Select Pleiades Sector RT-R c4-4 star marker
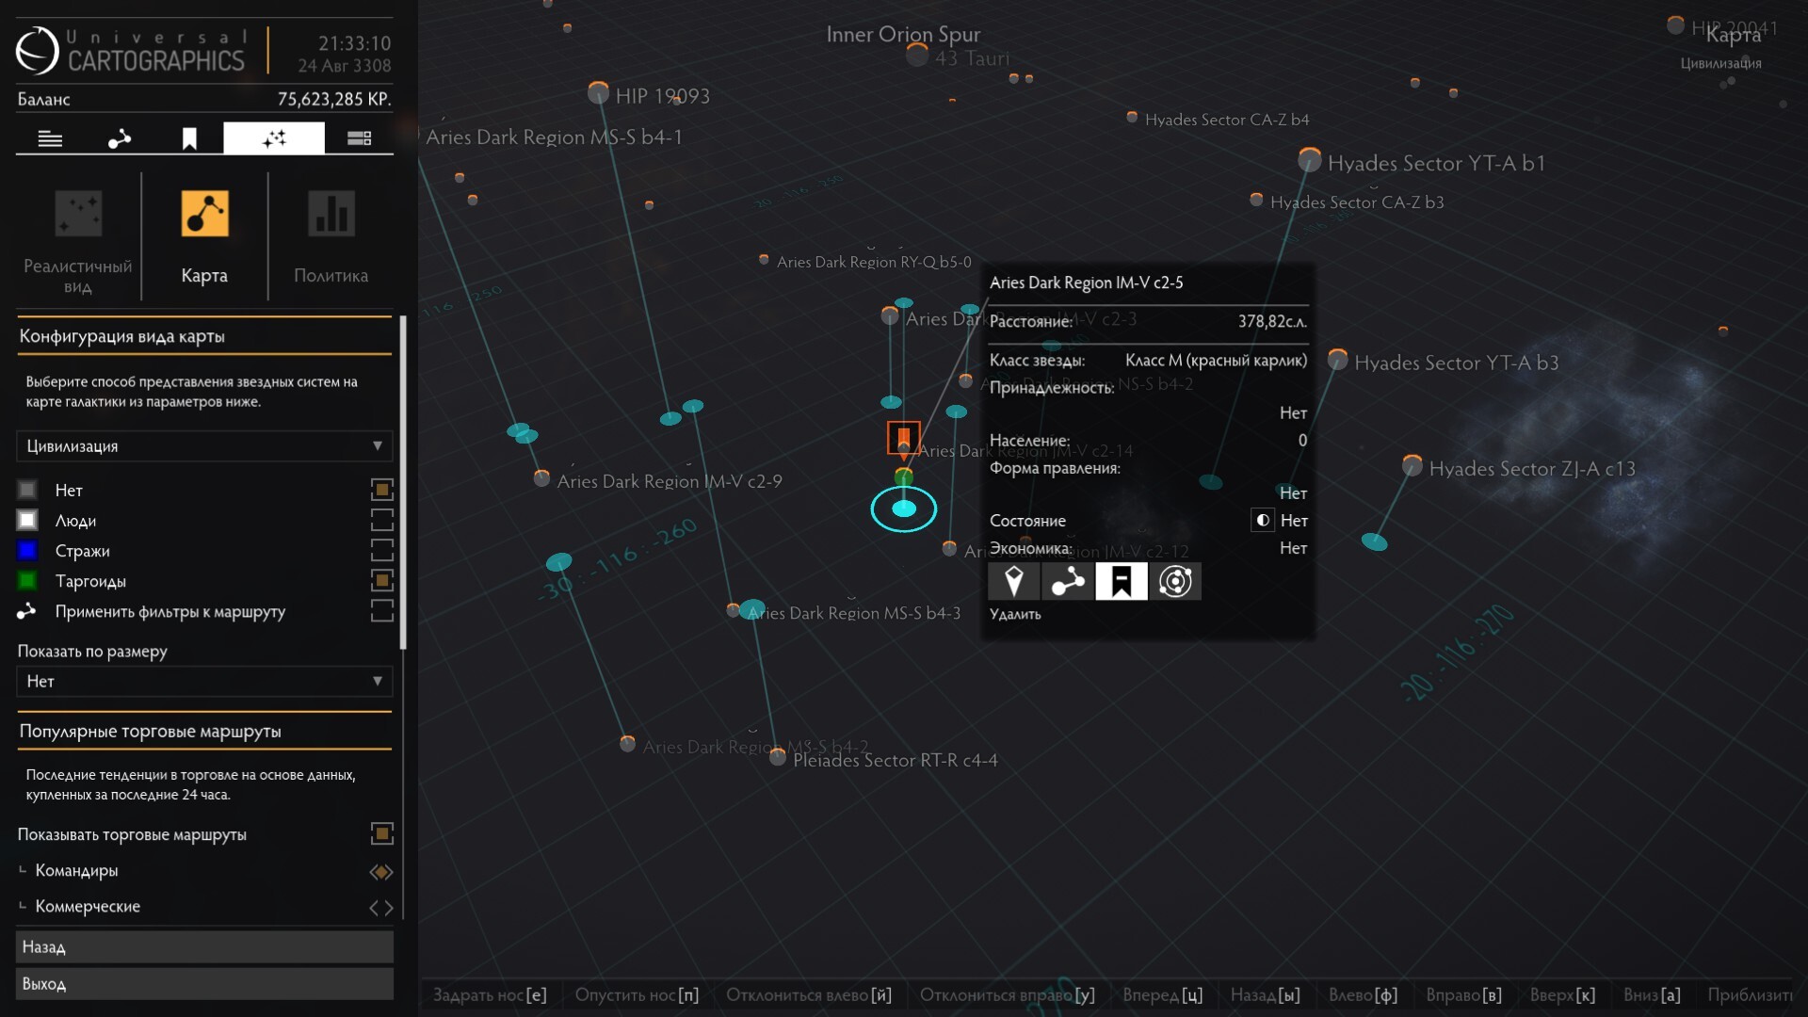The width and height of the screenshot is (1808, 1017). tap(778, 757)
